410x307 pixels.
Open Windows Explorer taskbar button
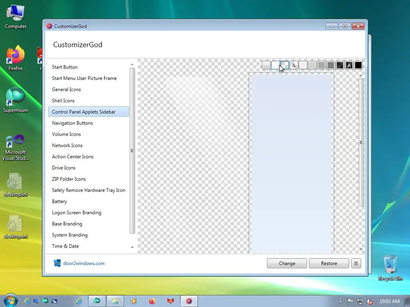pyautogui.click(x=115, y=301)
